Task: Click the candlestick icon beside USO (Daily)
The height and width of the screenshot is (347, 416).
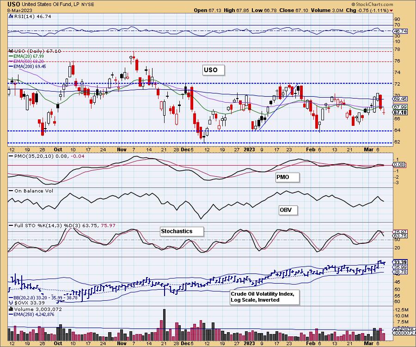Action: coord(11,51)
